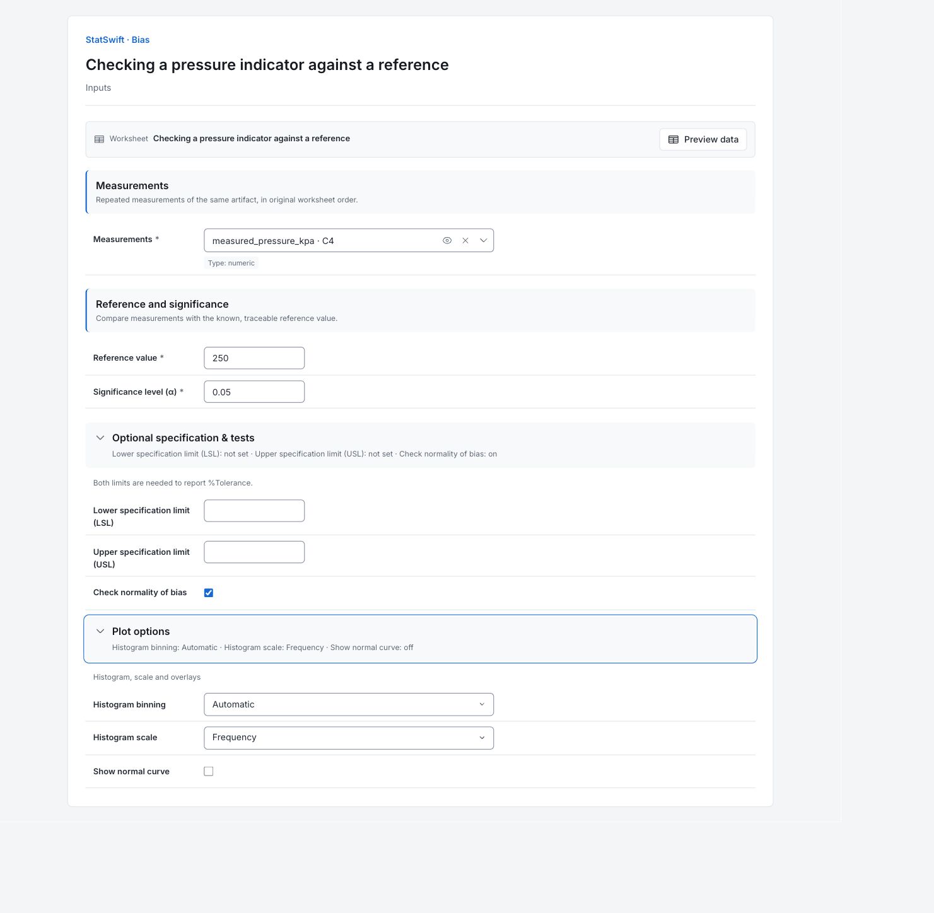This screenshot has width=934, height=913.
Task: Enable Show normal curve checkbox
Action: [209, 771]
